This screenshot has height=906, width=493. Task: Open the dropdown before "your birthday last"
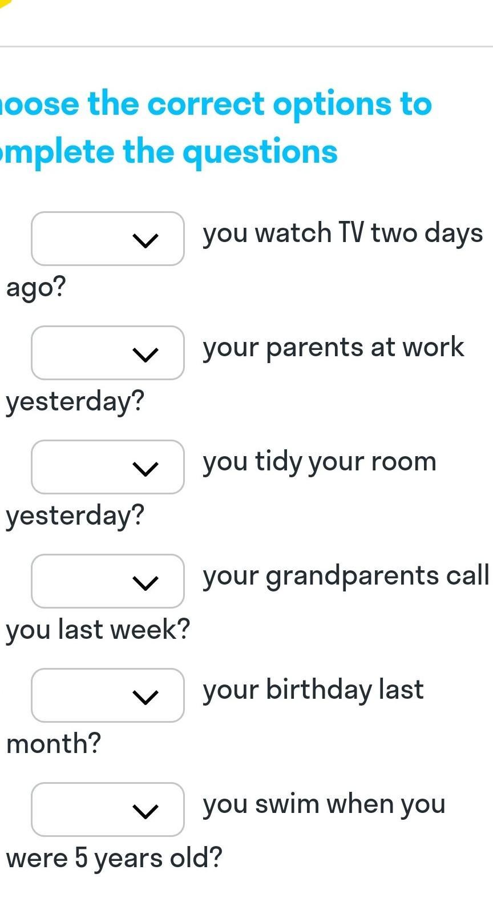point(107,695)
